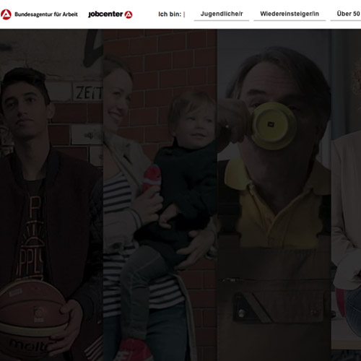Click the 'Ich bin:' label

[170, 14]
